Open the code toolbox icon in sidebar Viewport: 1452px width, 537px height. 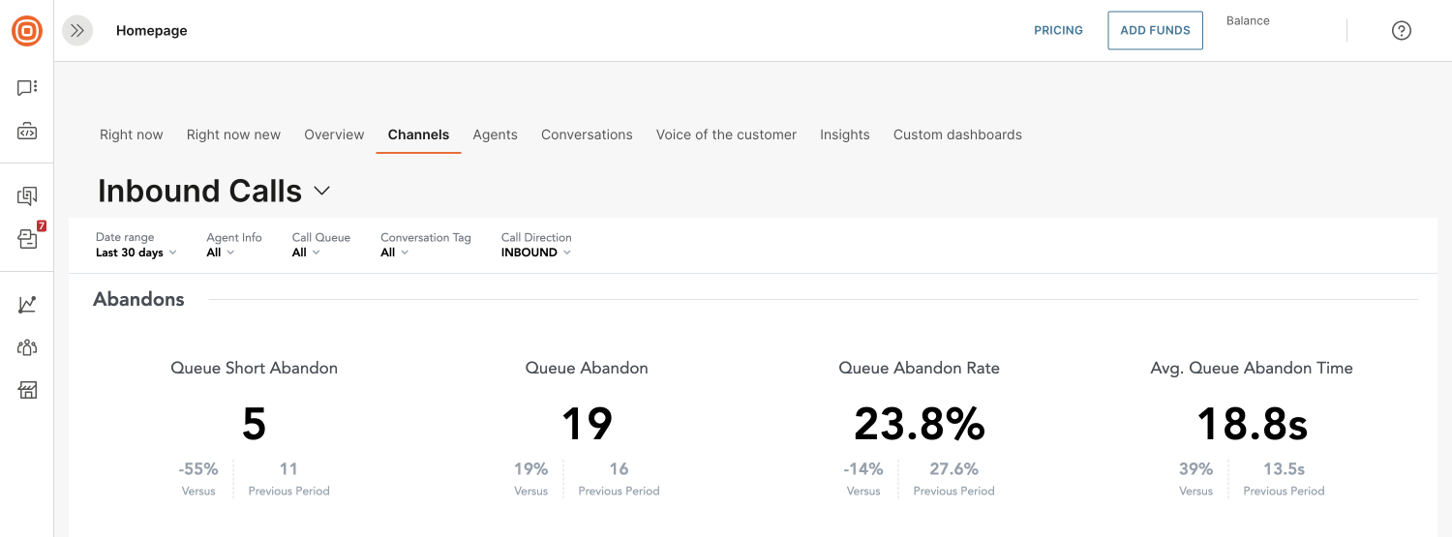coord(27,132)
